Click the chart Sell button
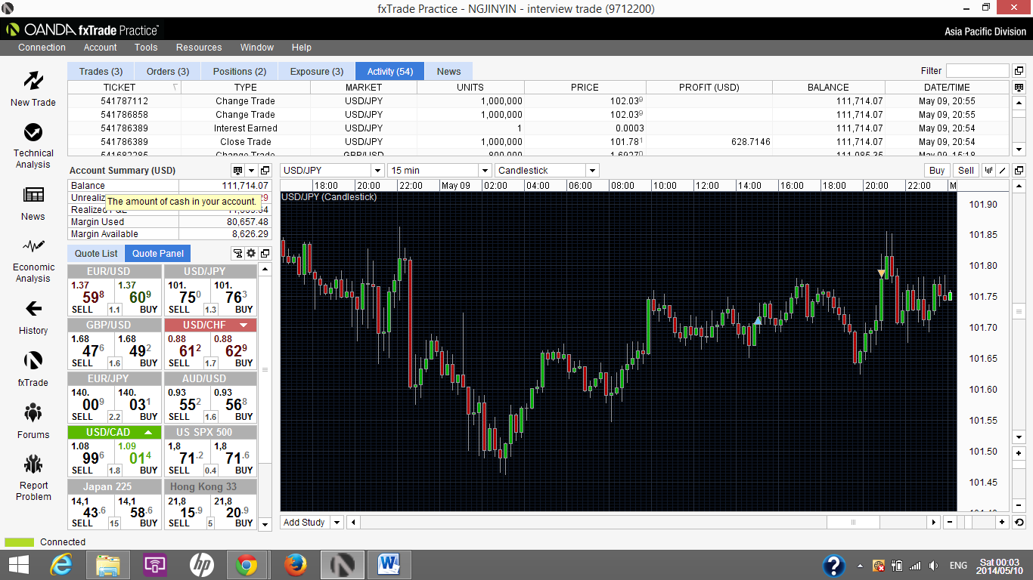This screenshot has width=1033, height=580. pos(966,171)
